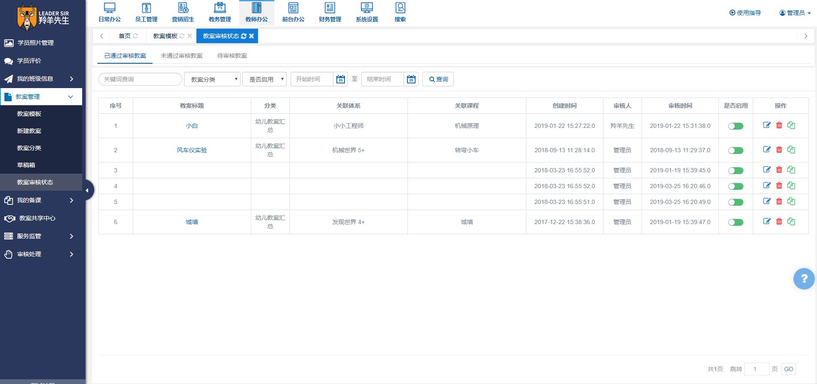Switch to the 未通过审核教案 tab
This screenshot has width=817, height=384.
[181, 56]
